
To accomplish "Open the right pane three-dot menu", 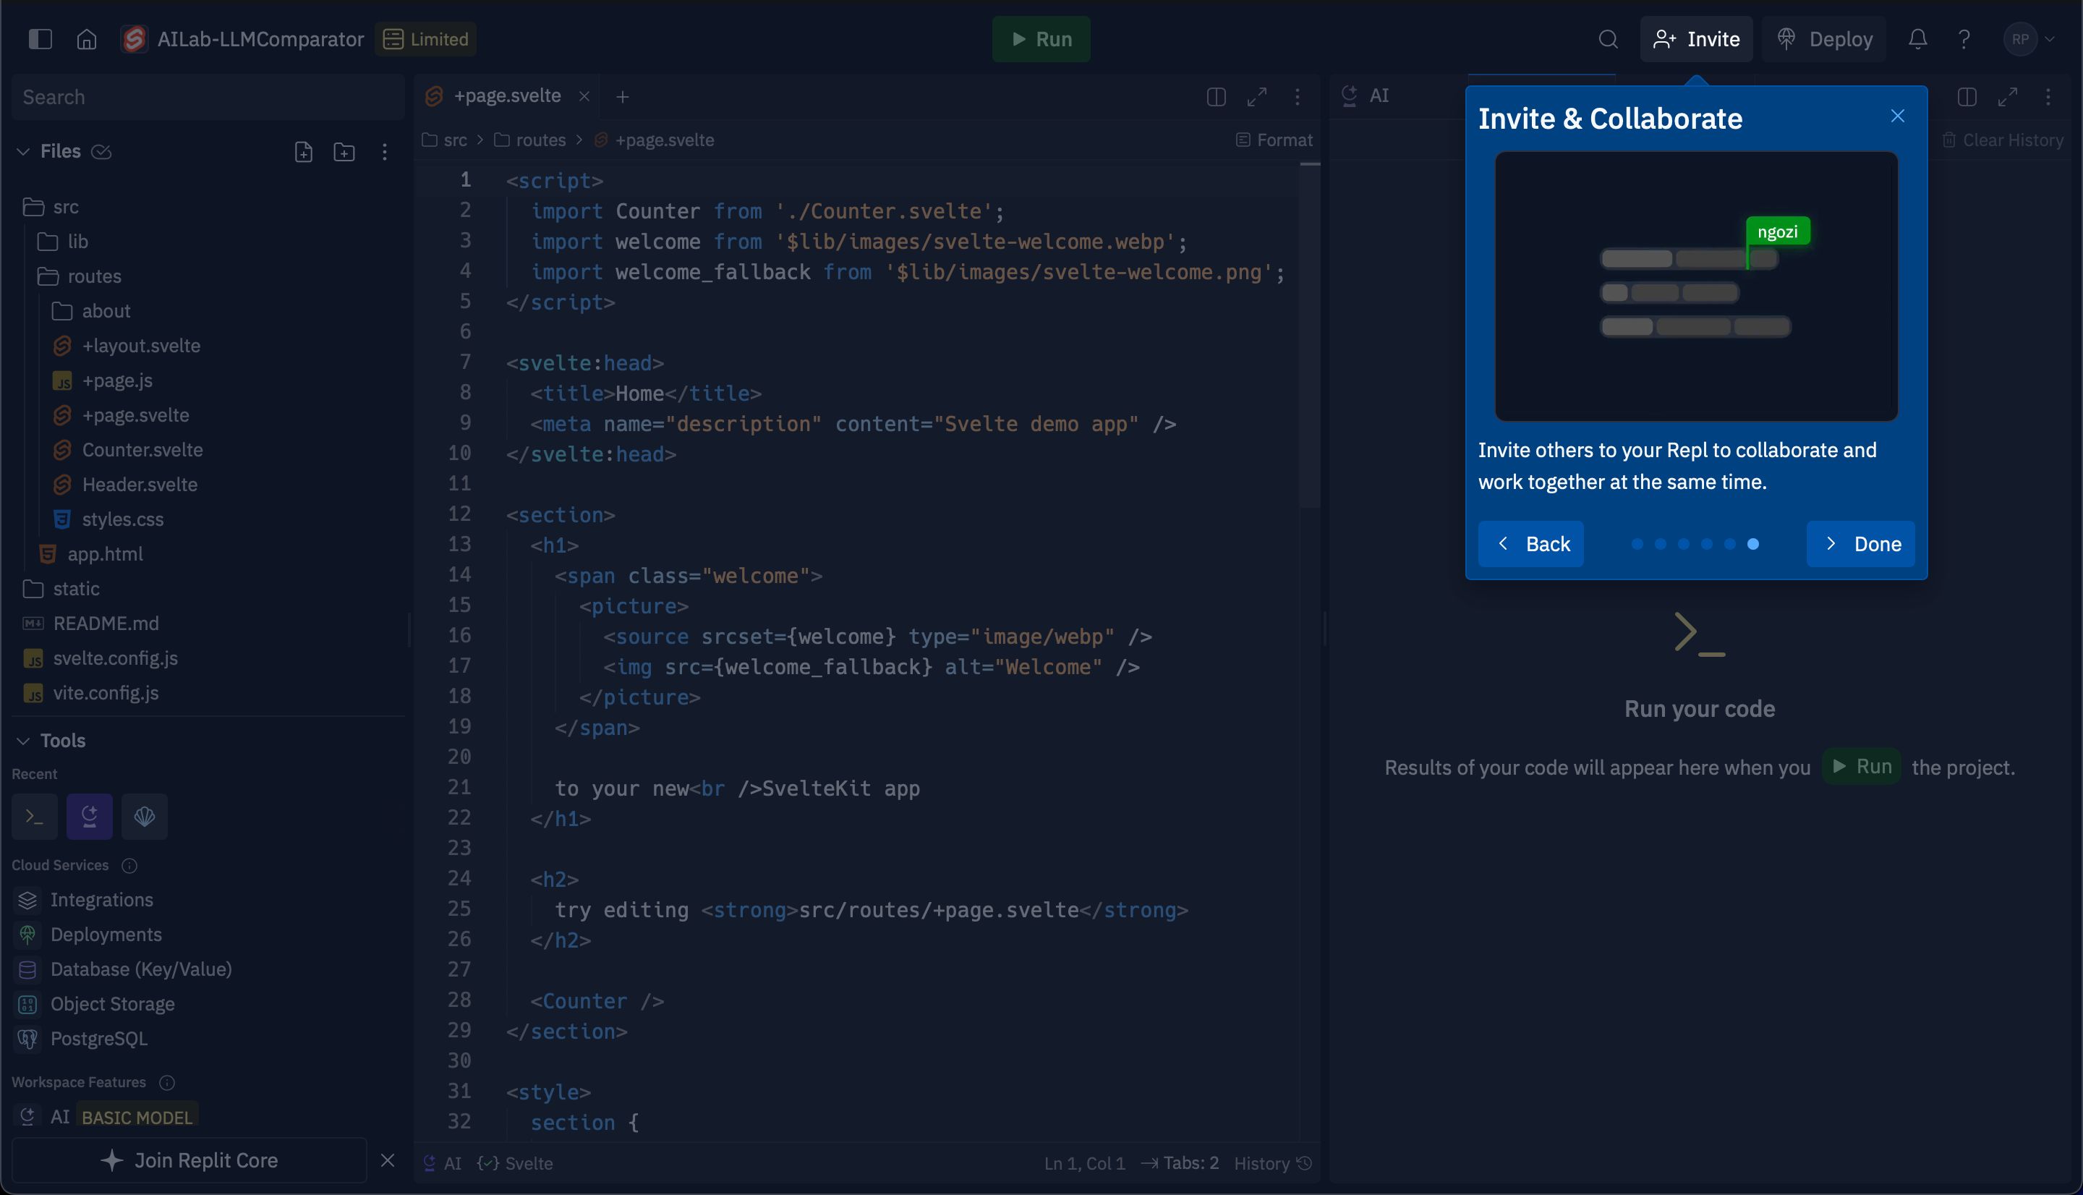I will pos(2048,97).
